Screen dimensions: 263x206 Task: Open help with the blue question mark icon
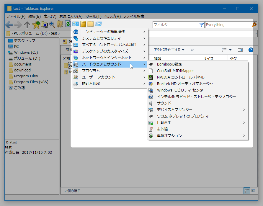pos(251,50)
